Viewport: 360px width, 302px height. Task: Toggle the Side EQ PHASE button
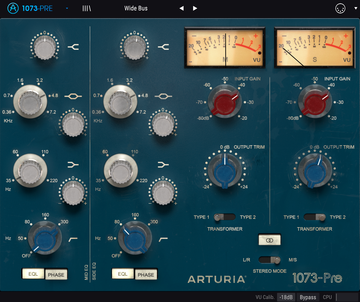(146, 275)
